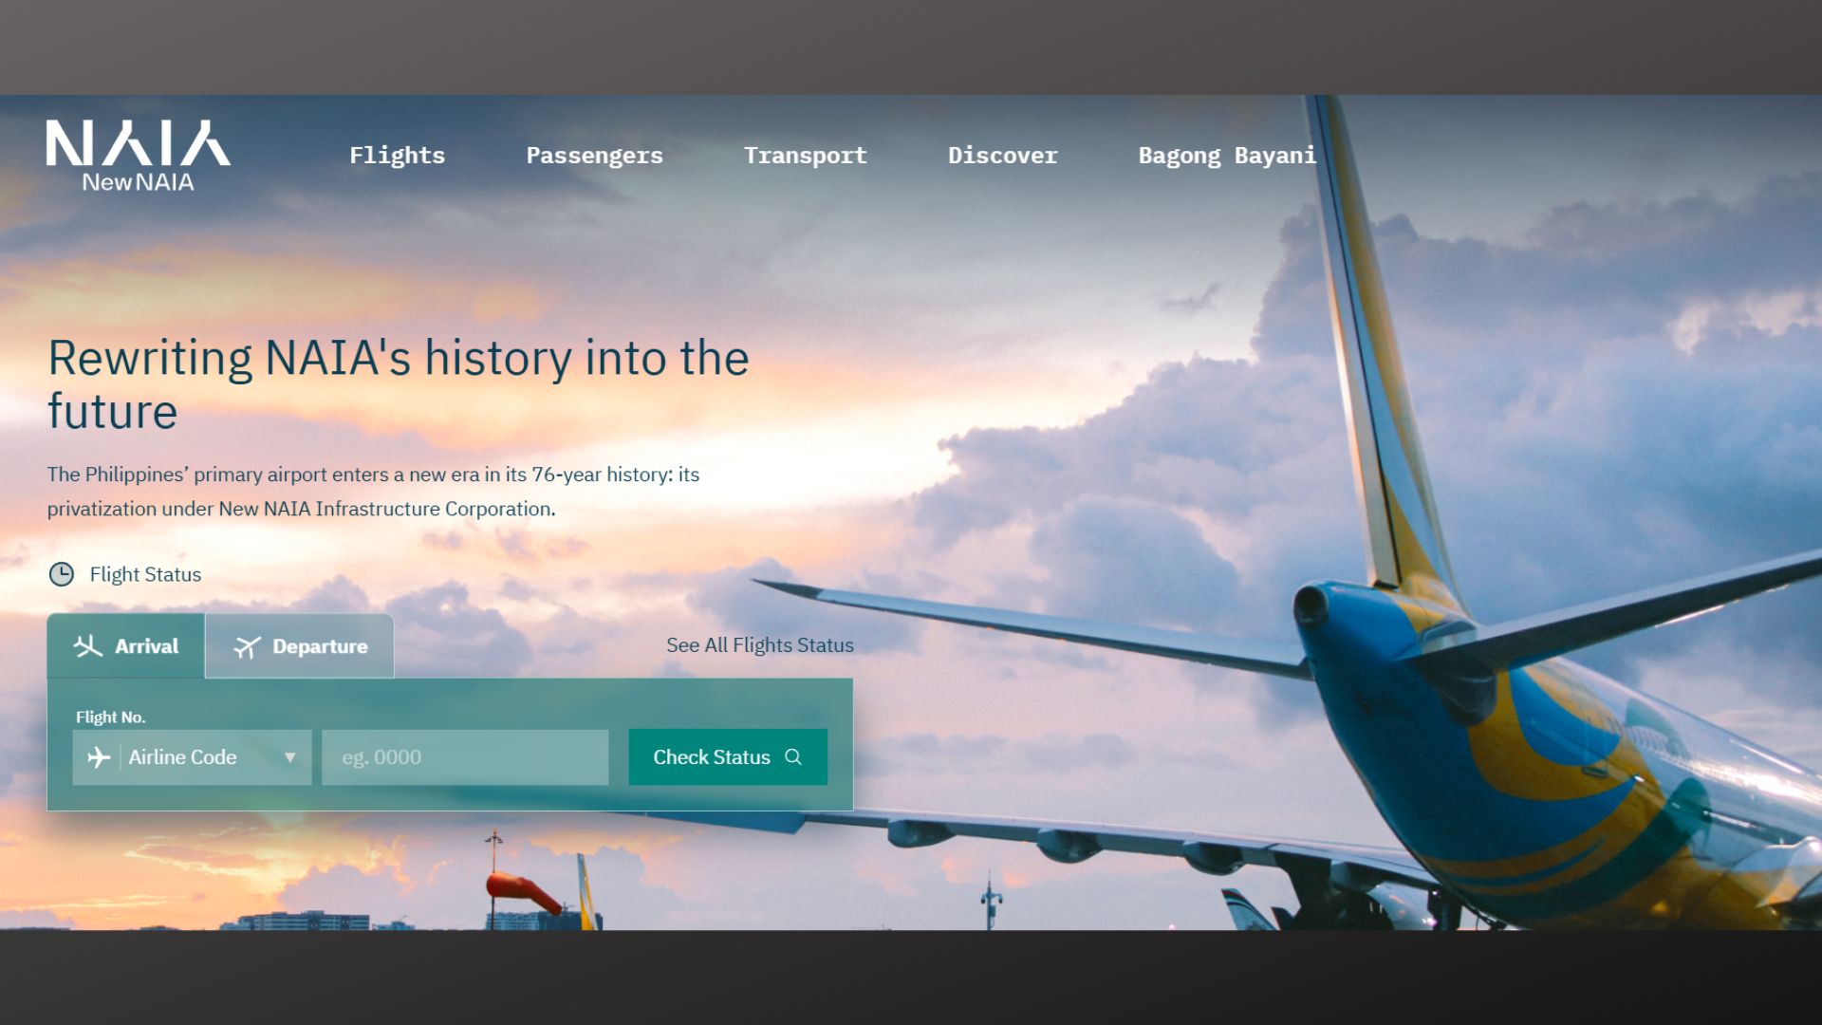
Task: Click the arrival airplane icon tab
Action: (87, 645)
